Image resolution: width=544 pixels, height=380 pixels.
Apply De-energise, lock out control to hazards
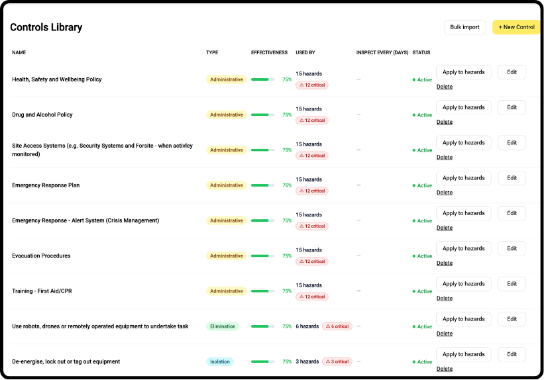pyautogui.click(x=464, y=354)
